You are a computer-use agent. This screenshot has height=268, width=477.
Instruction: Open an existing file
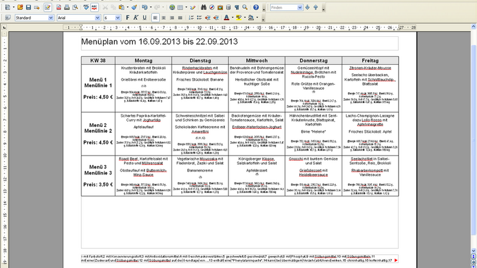20,7
